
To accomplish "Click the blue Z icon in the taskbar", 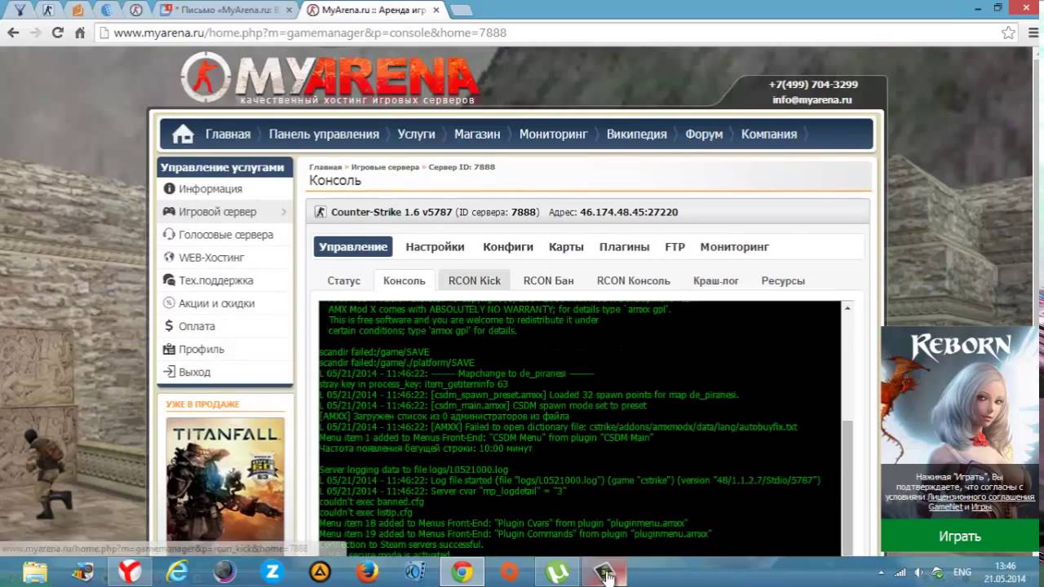I will coord(272,572).
